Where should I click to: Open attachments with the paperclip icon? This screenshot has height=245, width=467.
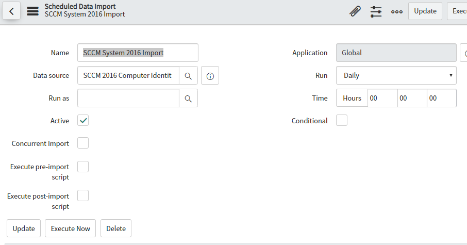pos(355,11)
